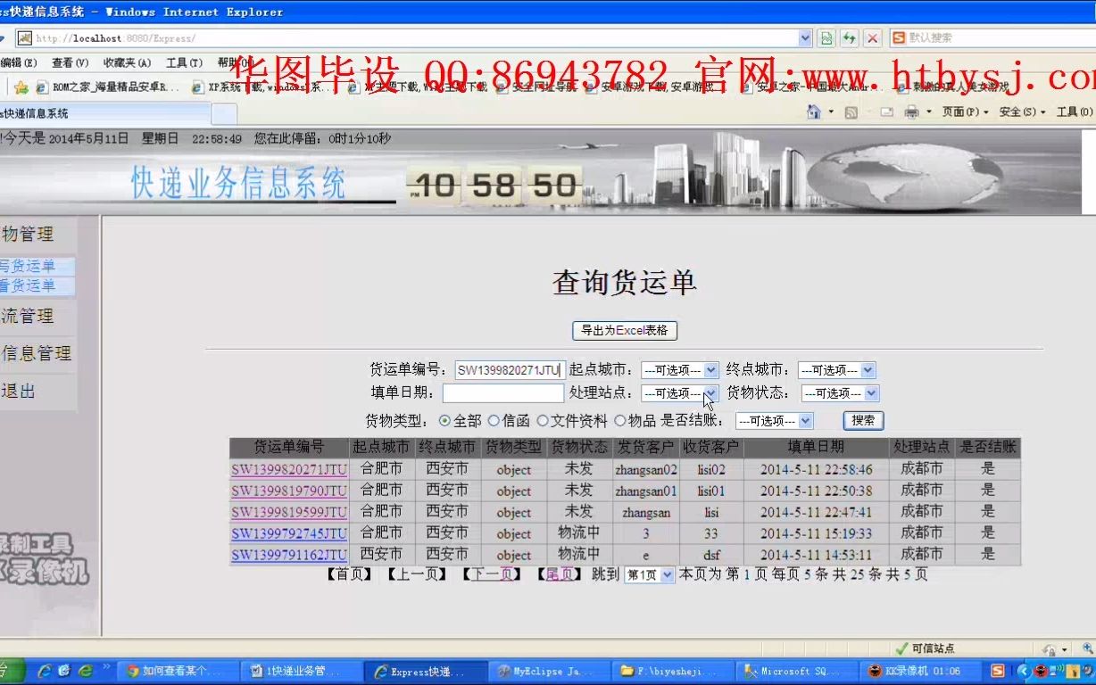Click the 填单日期 input field

502,392
